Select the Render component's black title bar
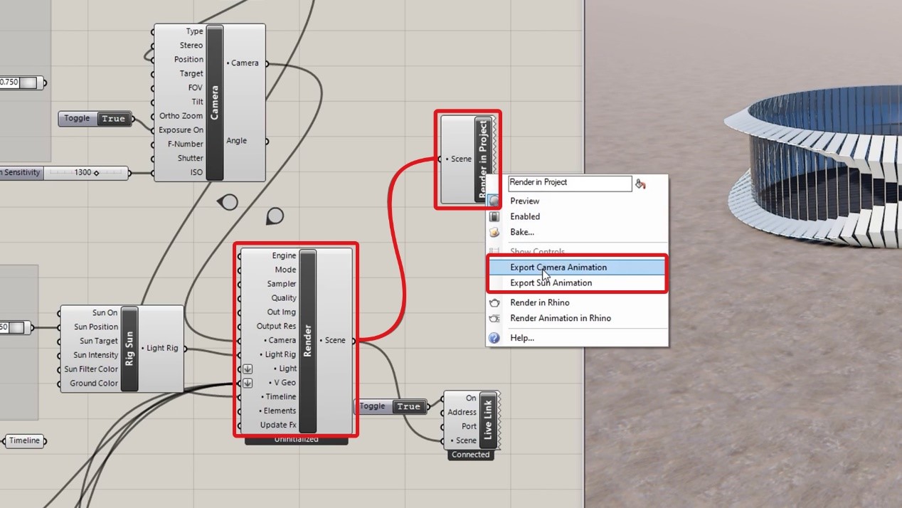Image resolution: width=902 pixels, height=508 pixels. click(x=308, y=340)
